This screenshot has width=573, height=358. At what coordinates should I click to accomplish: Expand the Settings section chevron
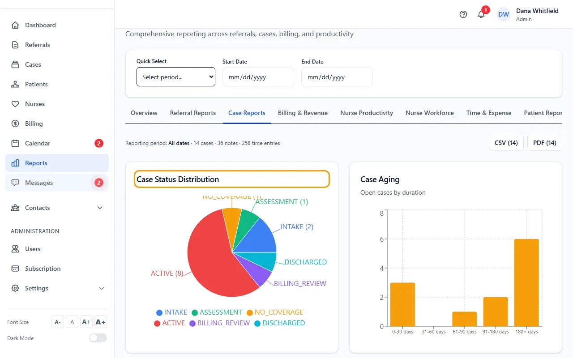102,288
